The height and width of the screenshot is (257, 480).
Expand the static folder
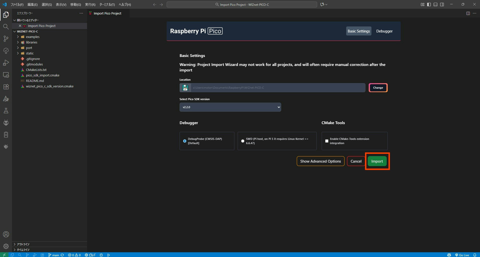click(18, 53)
